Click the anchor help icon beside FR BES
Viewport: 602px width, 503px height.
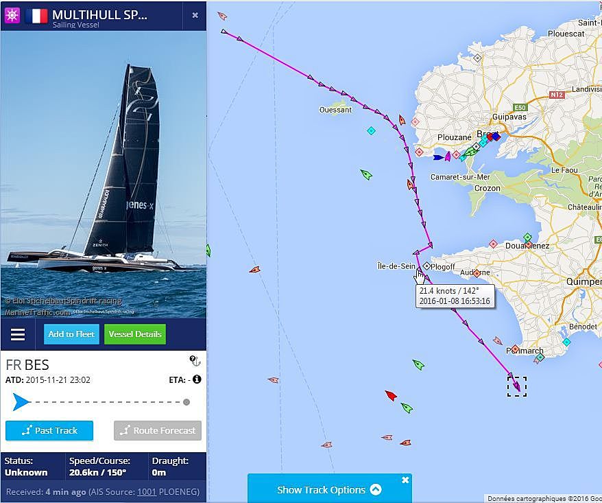[195, 360]
